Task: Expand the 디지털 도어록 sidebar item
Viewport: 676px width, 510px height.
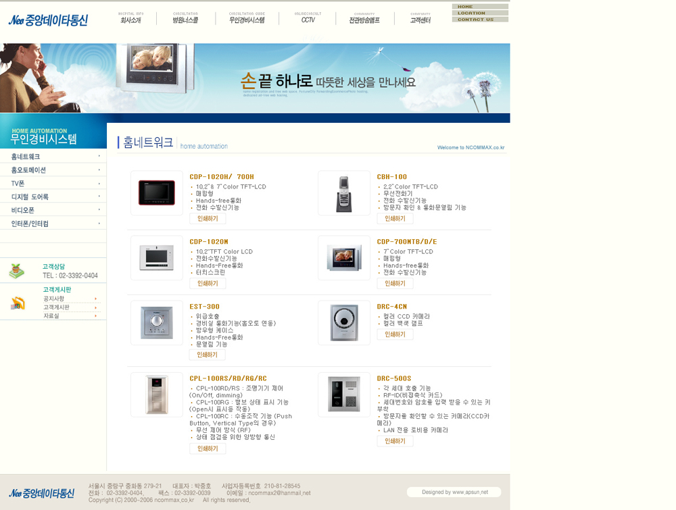Action: click(x=53, y=197)
